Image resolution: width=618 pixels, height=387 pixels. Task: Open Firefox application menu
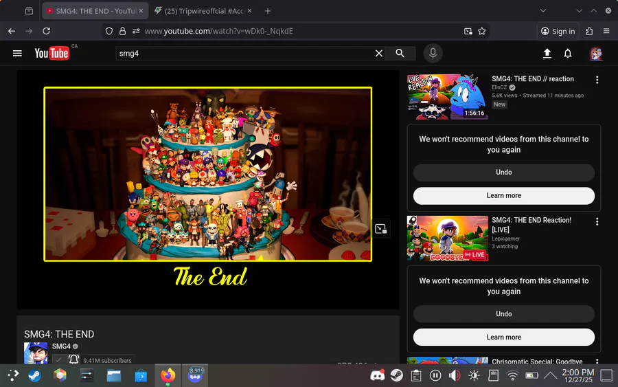click(606, 31)
